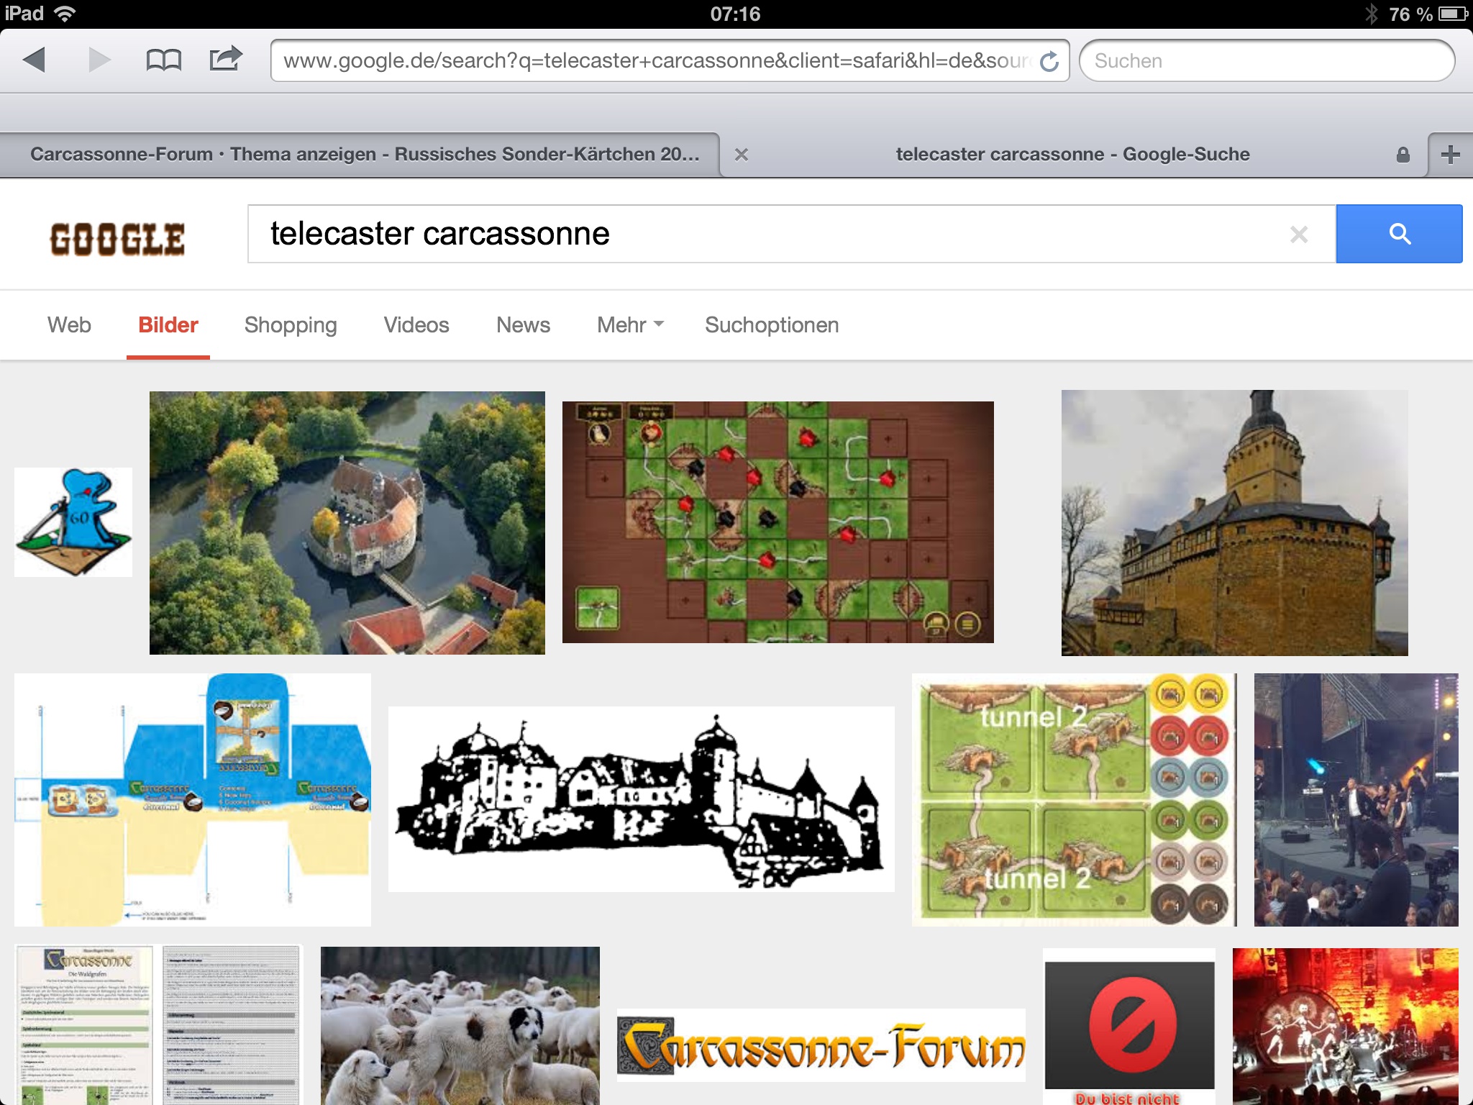The width and height of the screenshot is (1473, 1105).
Task: Open the Videos results tab
Action: click(416, 325)
